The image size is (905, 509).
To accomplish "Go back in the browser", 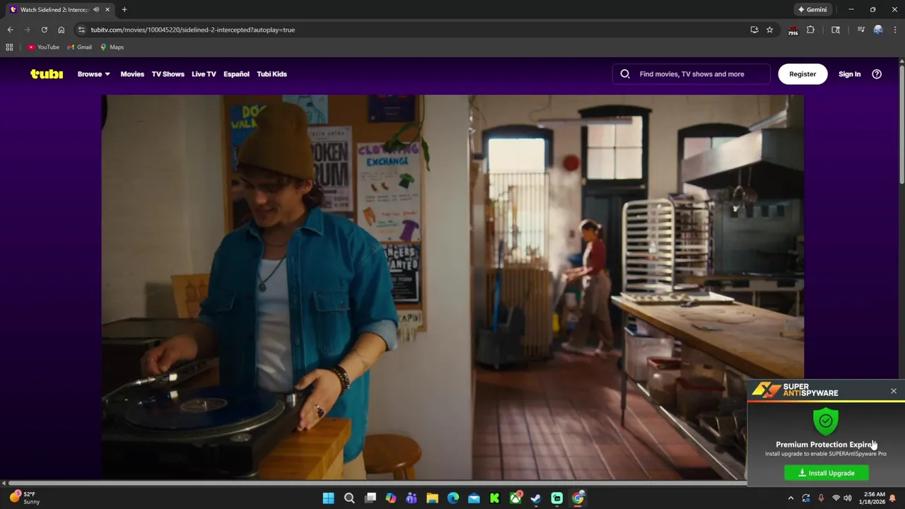I will [x=10, y=30].
